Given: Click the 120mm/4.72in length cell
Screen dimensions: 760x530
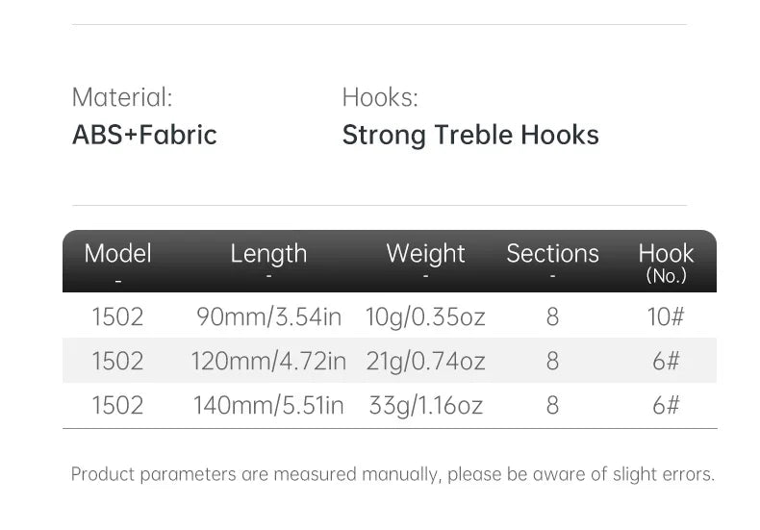Looking at the screenshot, I should click(x=268, y=361).
